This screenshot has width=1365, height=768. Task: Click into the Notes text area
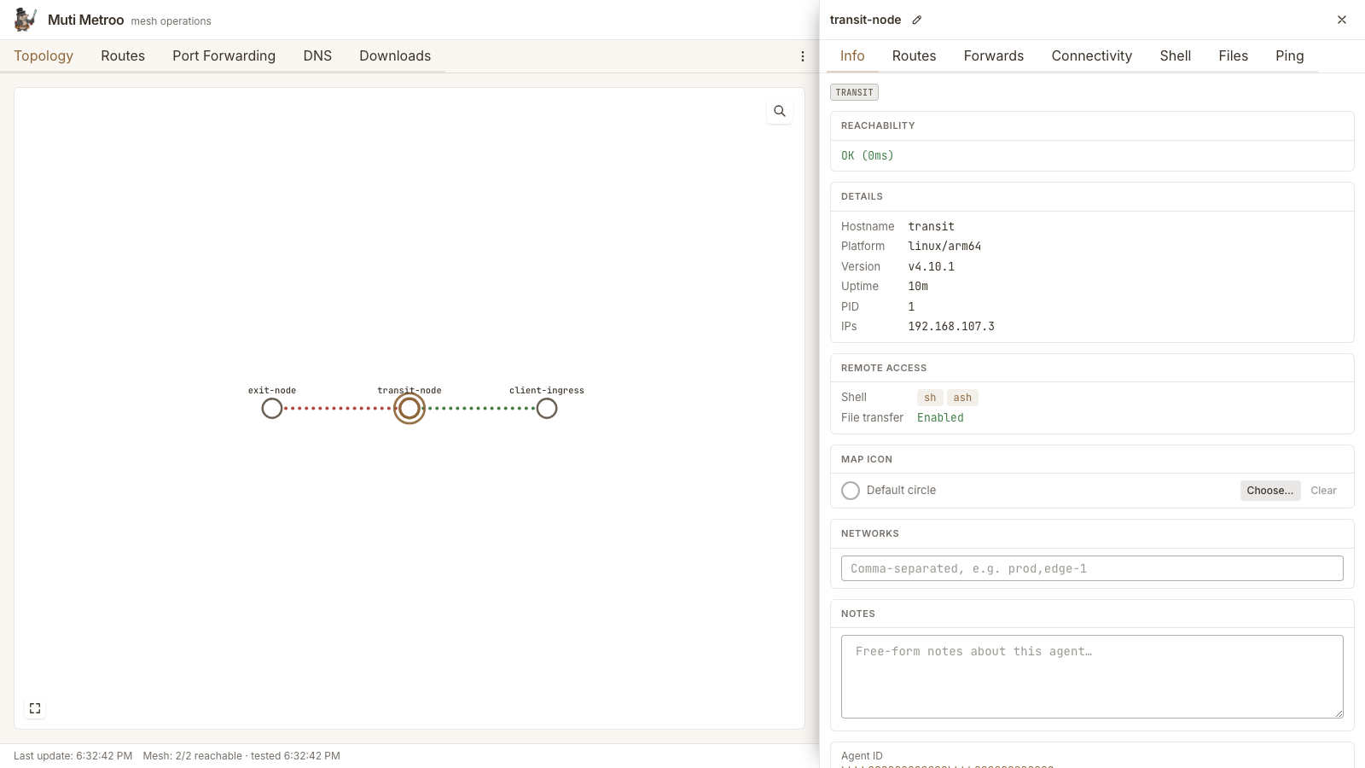coord(1092,677)
